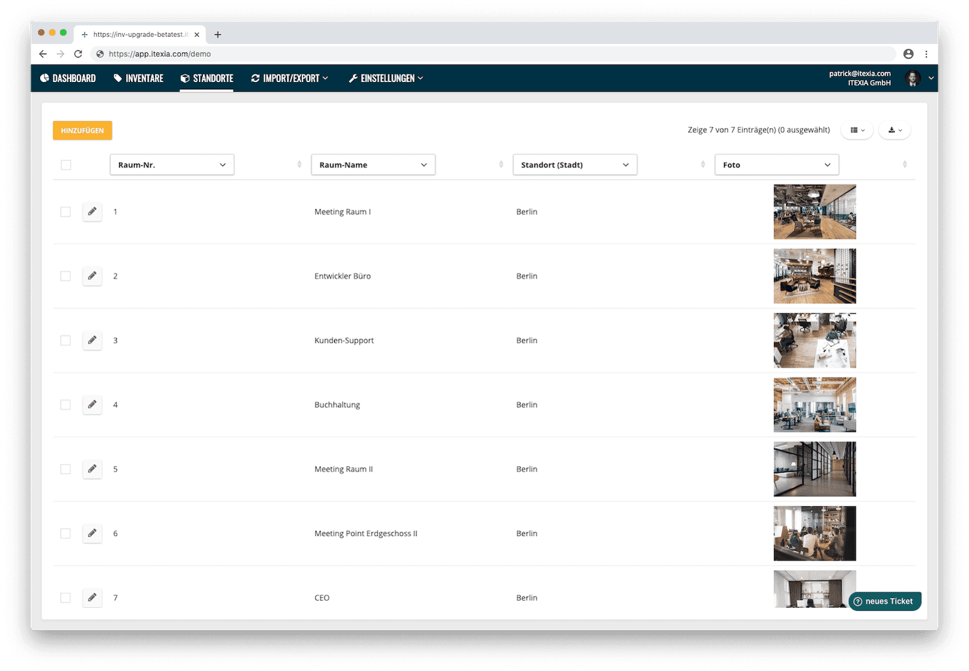The image size is (969, 671).
Task: Click the 'Meeting Raum I' name cell
Action: pos(343,212)
